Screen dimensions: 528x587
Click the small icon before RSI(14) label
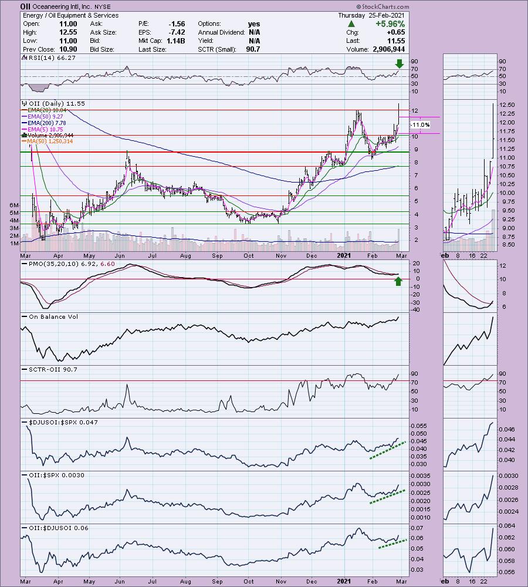24,58
